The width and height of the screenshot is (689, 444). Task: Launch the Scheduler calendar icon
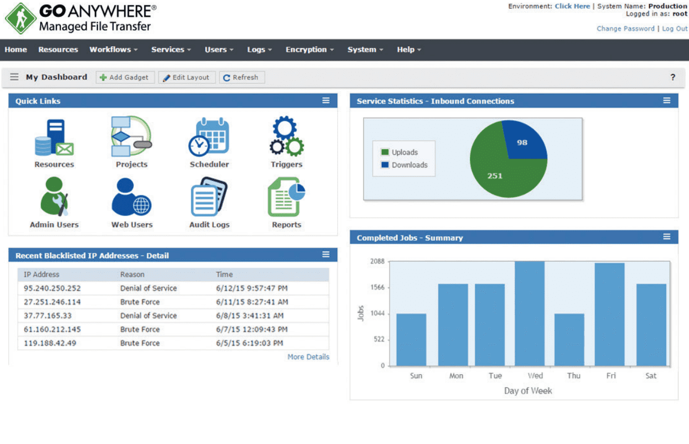pyautogui.click(x=209, y=138)
